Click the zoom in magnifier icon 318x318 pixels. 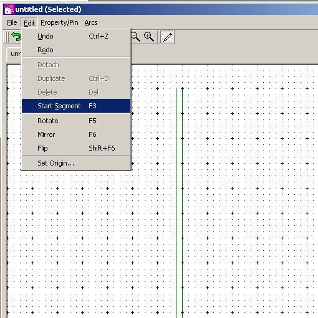149,37
